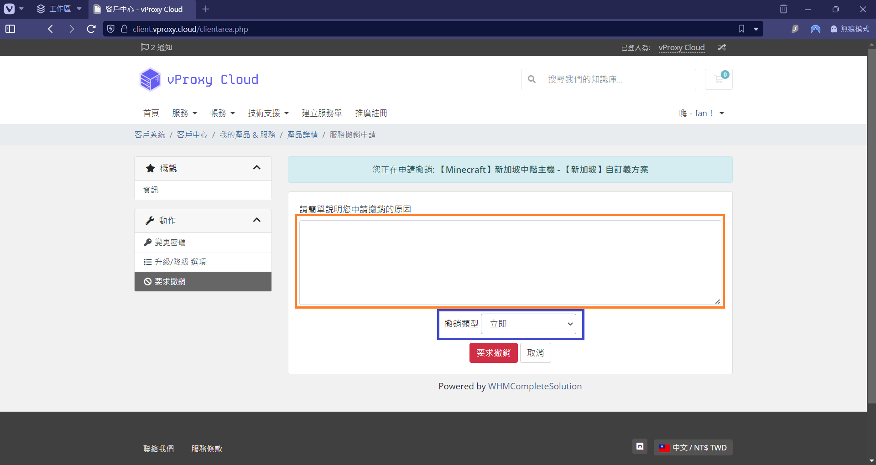Expand the 服務 navigation menu
The width and height of the screenshot is (876, 465).
point(184,113)
